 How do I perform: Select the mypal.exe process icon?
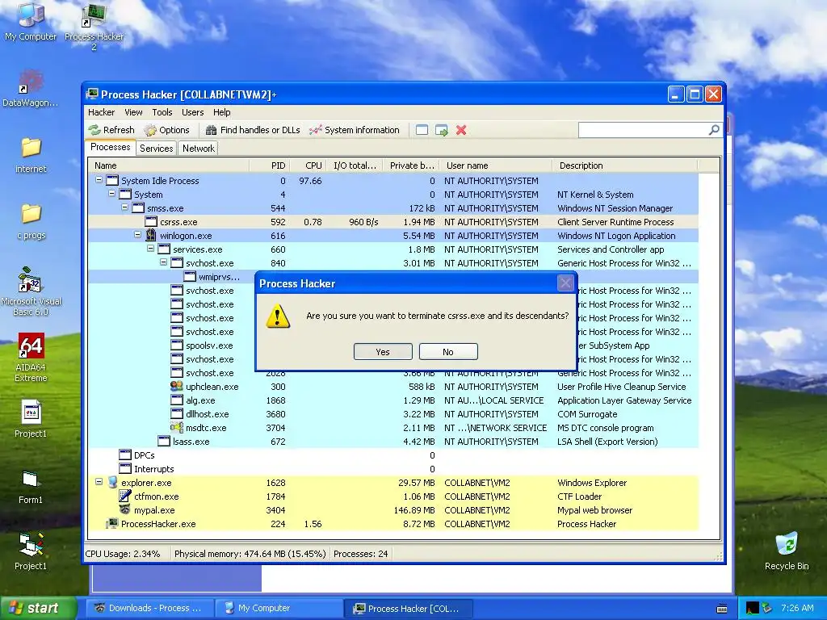125,510
